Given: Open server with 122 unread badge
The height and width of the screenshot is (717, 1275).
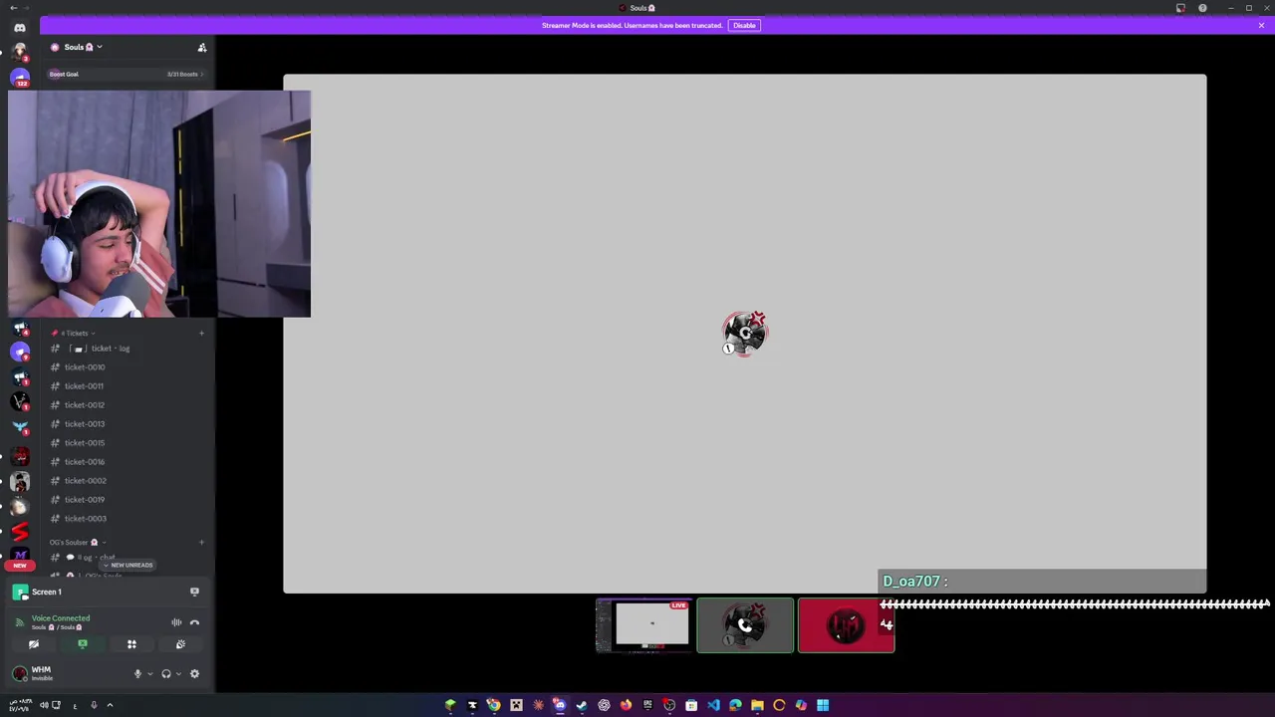Looking at the screenshot, I should pyautogui.click(x=20, y=77).
